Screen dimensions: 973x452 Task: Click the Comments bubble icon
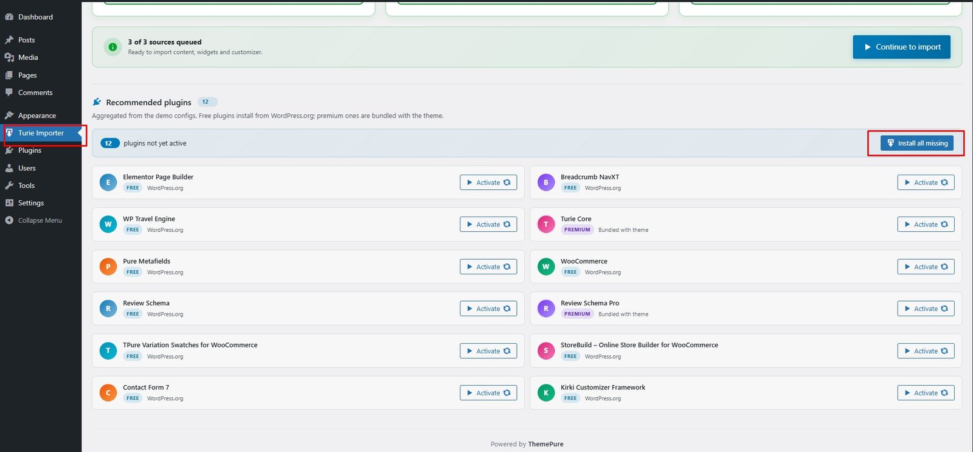point(9,92)
